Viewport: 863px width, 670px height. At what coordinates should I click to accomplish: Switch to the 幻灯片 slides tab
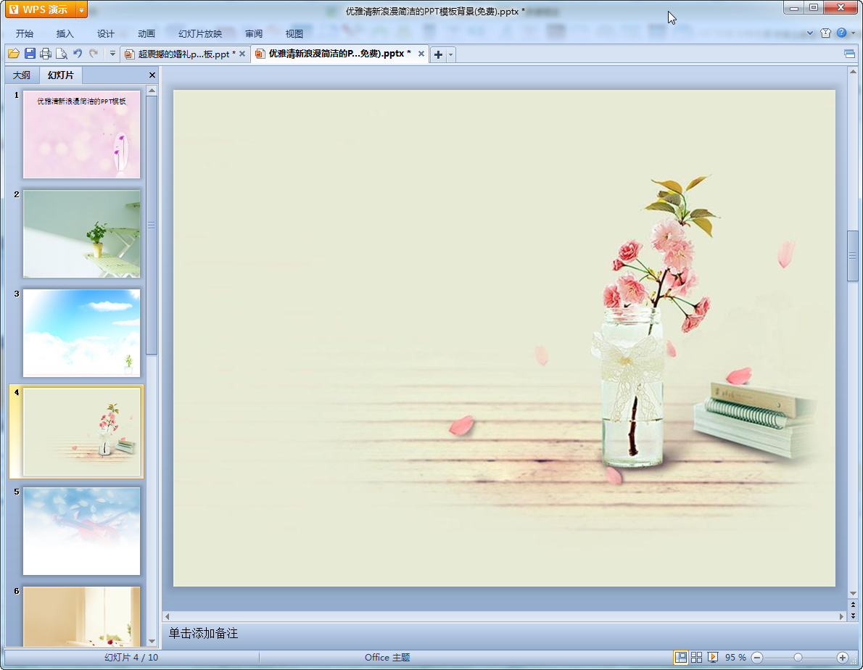coord(60,75)
